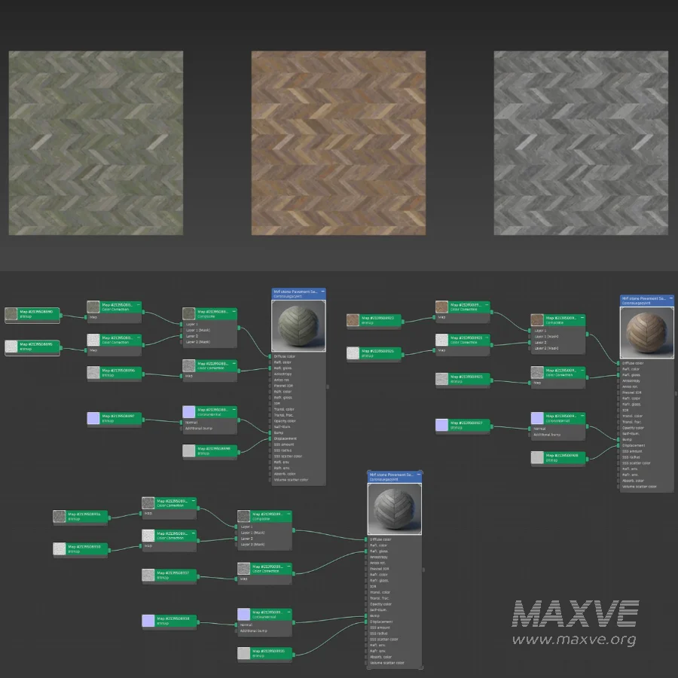
Task: Open brown herringbone texture preview
Action: coord(338,143)
